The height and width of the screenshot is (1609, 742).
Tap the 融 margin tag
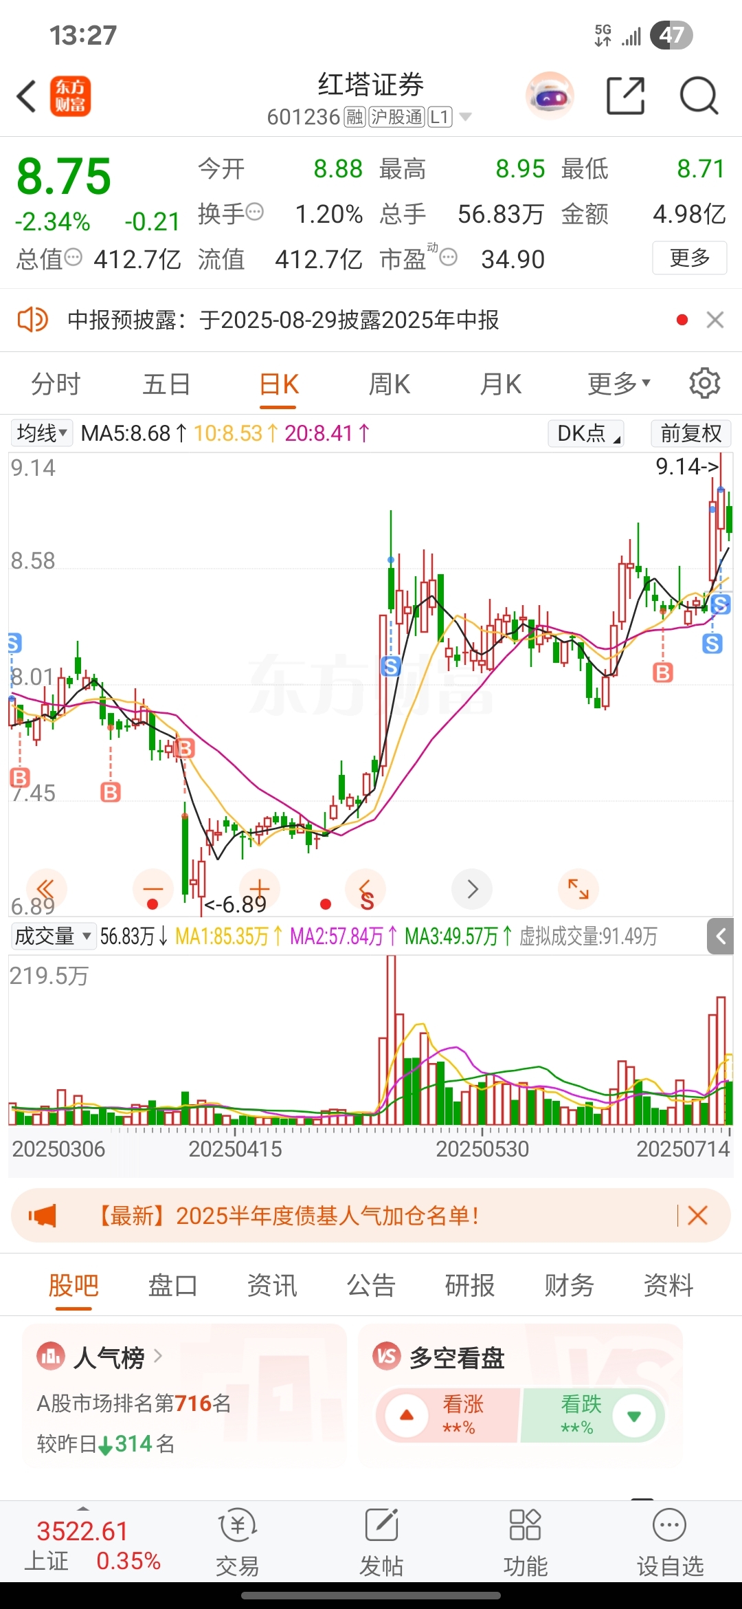pyautogui.click(x=355, y=118)
